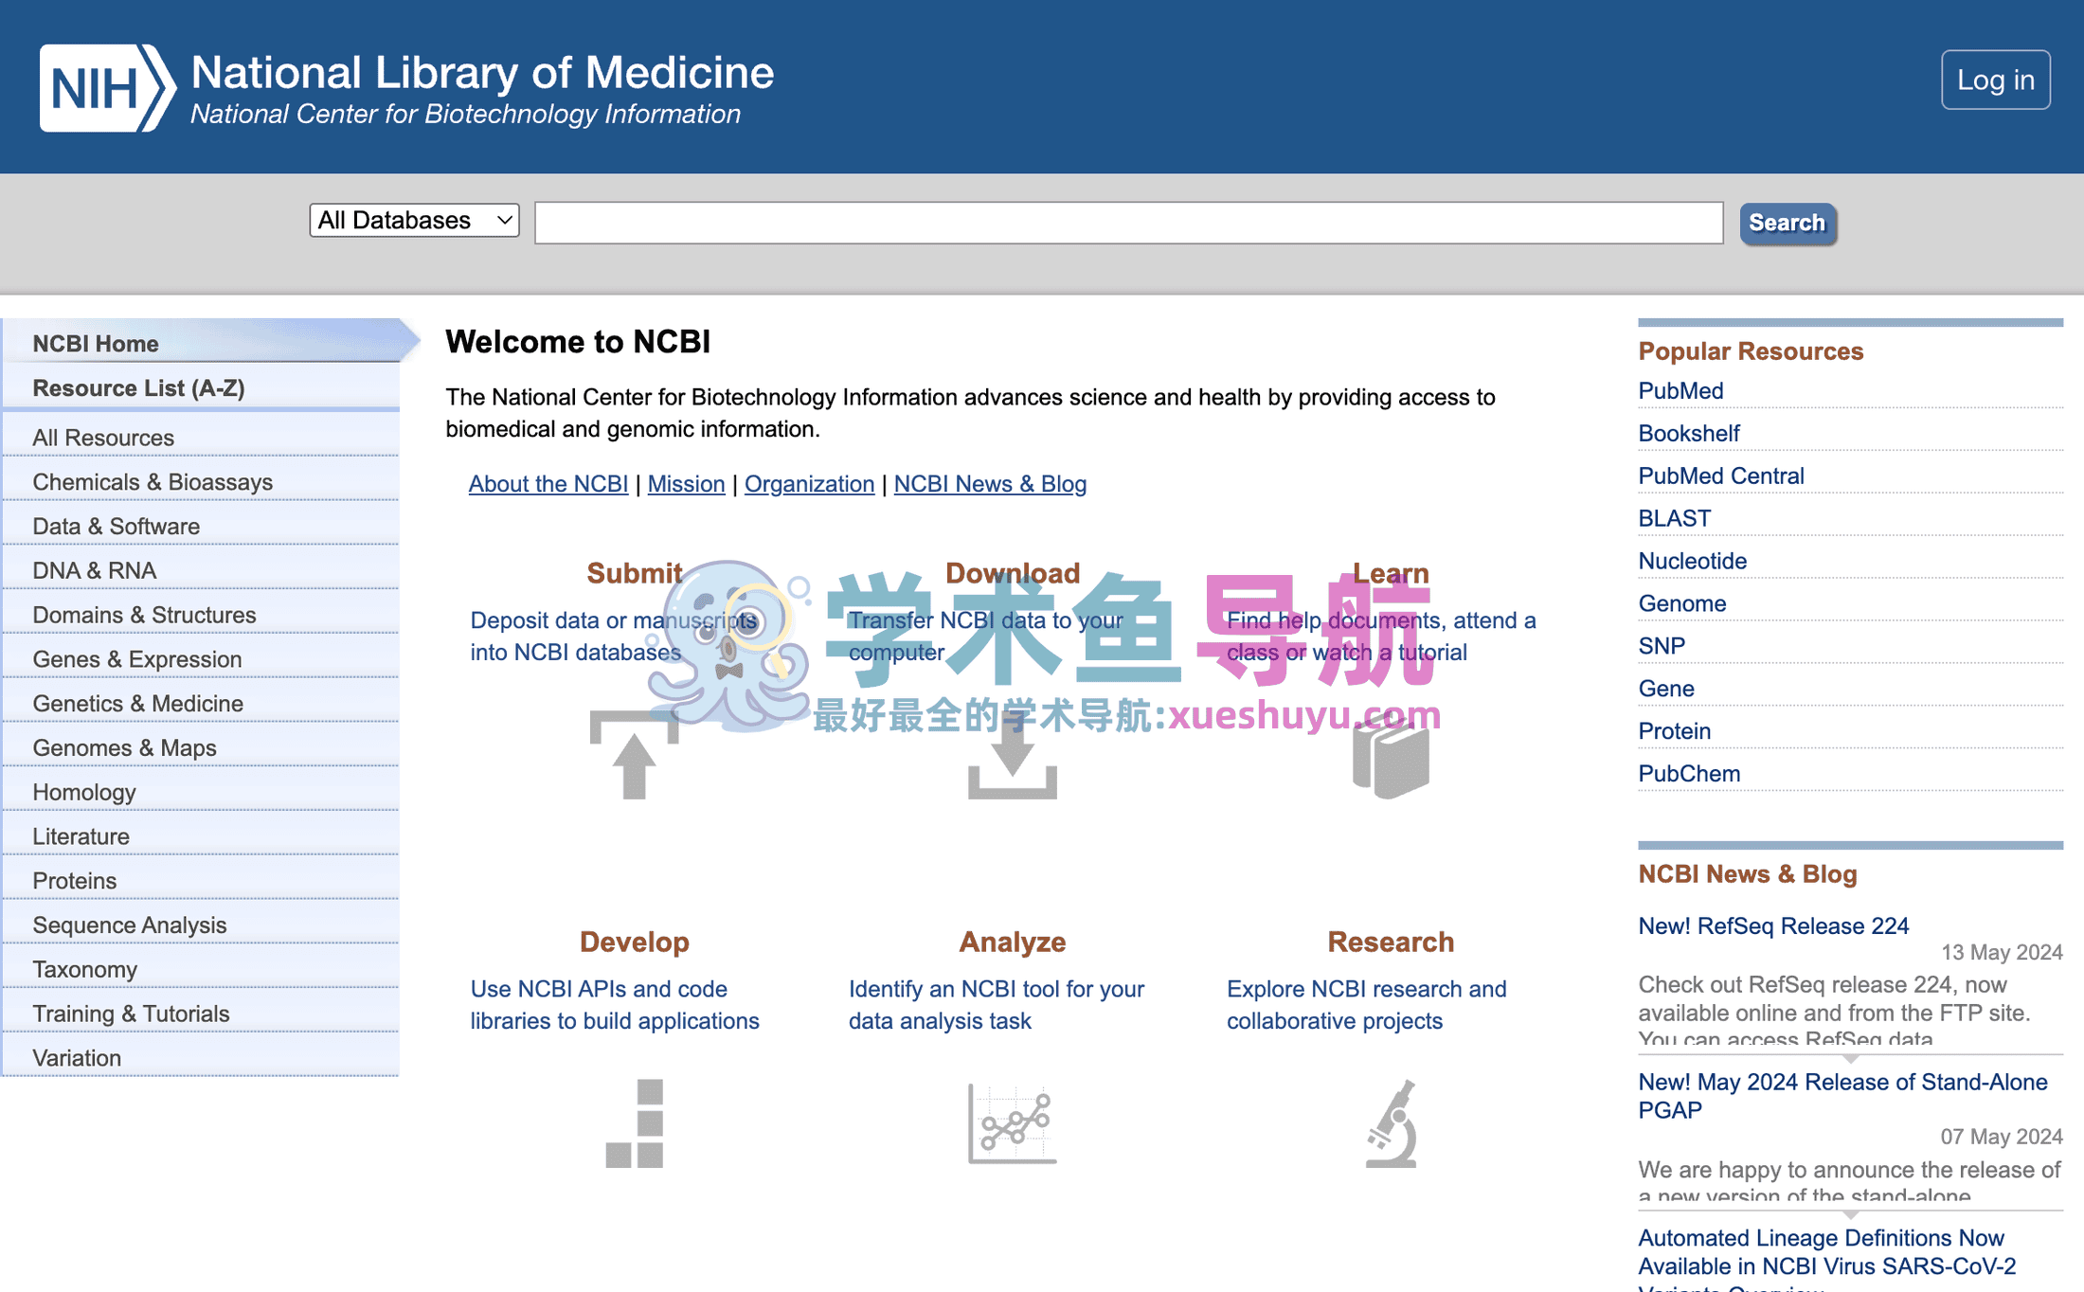Click the Develop blocks icon
Screen dimensions: 2084x1292
click(x=634, y=1123)
